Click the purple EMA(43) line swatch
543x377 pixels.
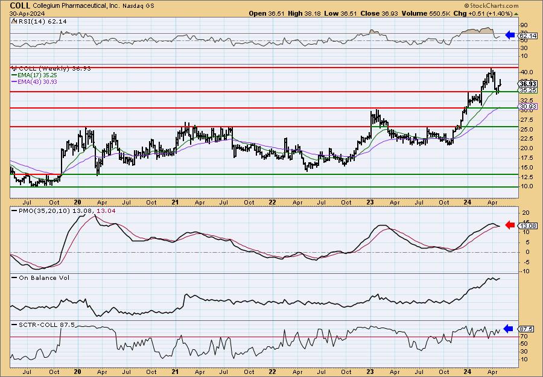click(14, 81)
